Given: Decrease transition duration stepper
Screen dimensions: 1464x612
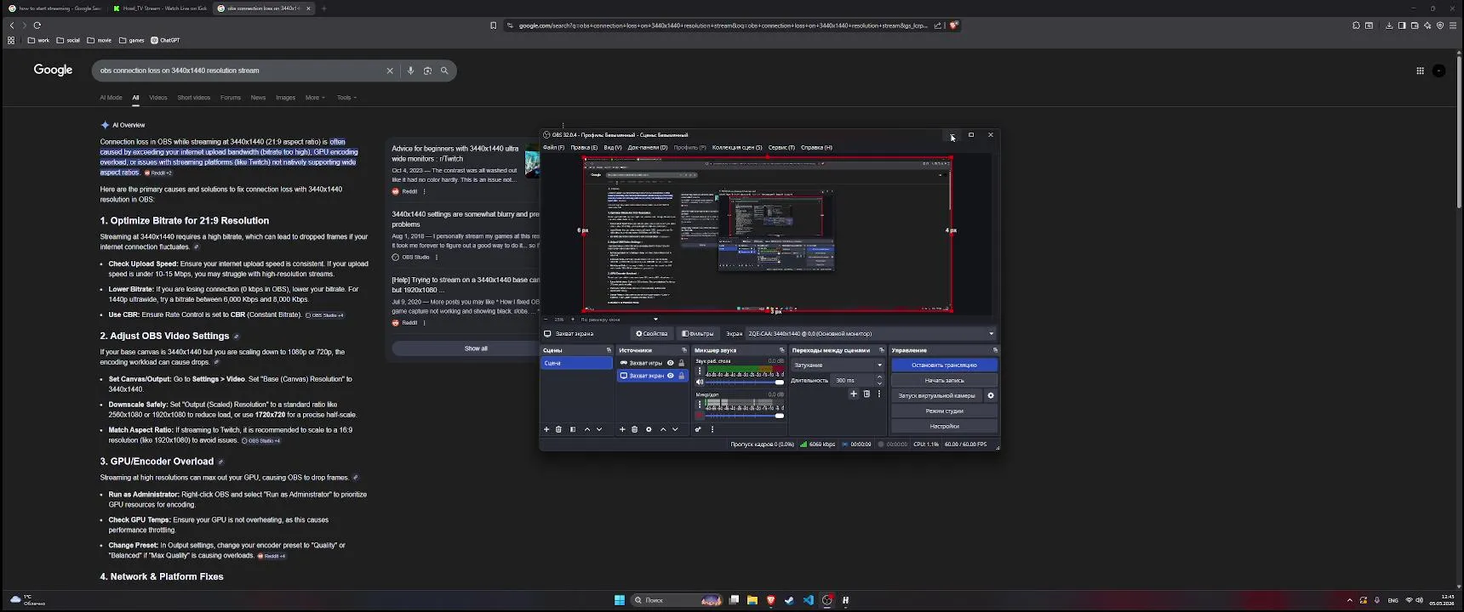Looking at the screenshot, I should [x=879, y=383].
